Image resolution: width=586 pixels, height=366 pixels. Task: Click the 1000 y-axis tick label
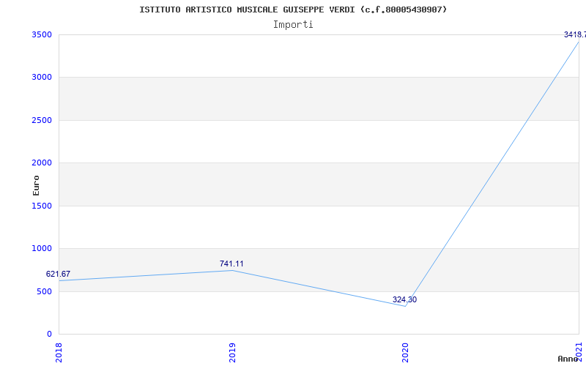[x=42, y=248]
